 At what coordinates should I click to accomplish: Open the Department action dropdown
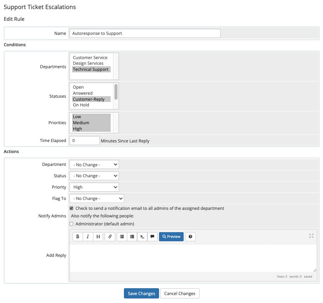point(94,165)
